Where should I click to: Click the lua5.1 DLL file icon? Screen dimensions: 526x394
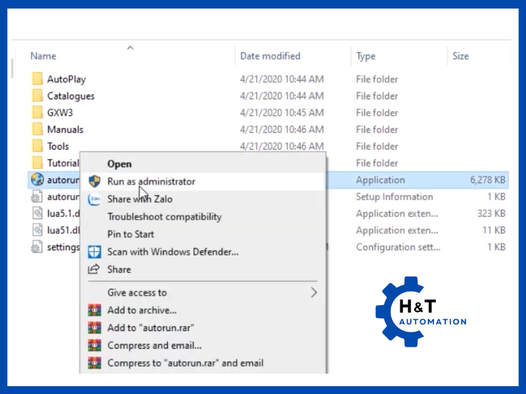(37, 213)
